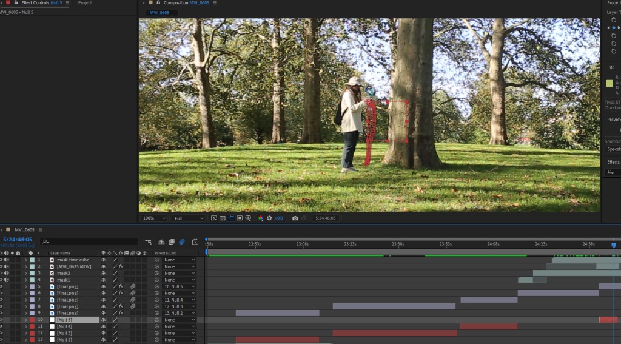Open the Preview panel header
The image size is (621, 344).
[614, 120]
